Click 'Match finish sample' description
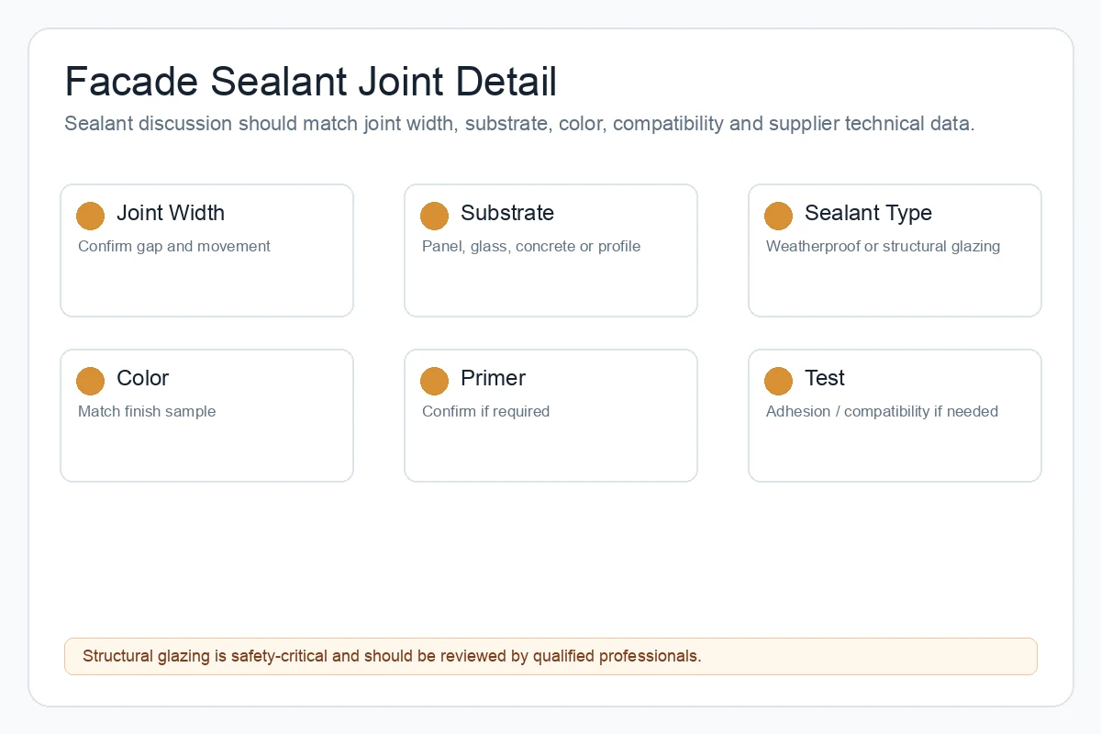 click(147, 411)
